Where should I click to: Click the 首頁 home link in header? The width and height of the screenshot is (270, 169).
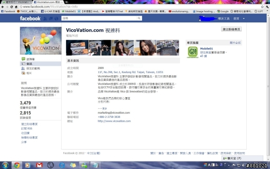236,19
